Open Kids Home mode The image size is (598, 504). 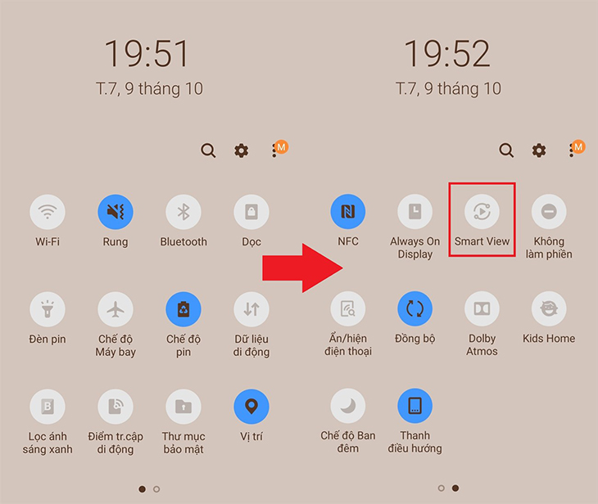[x=549, y=308]
